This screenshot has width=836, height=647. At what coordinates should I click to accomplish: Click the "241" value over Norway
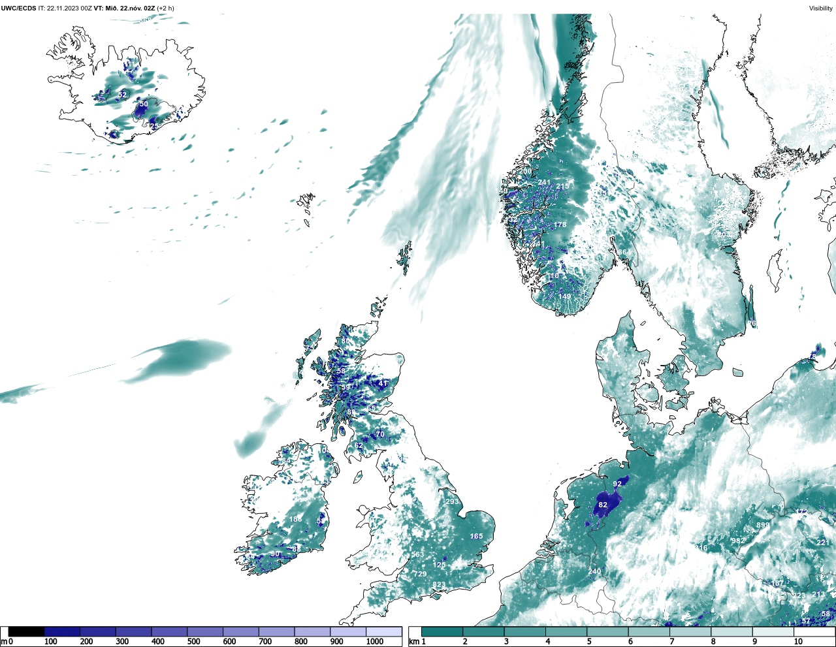pyautogui.click(x=544, y=182)
